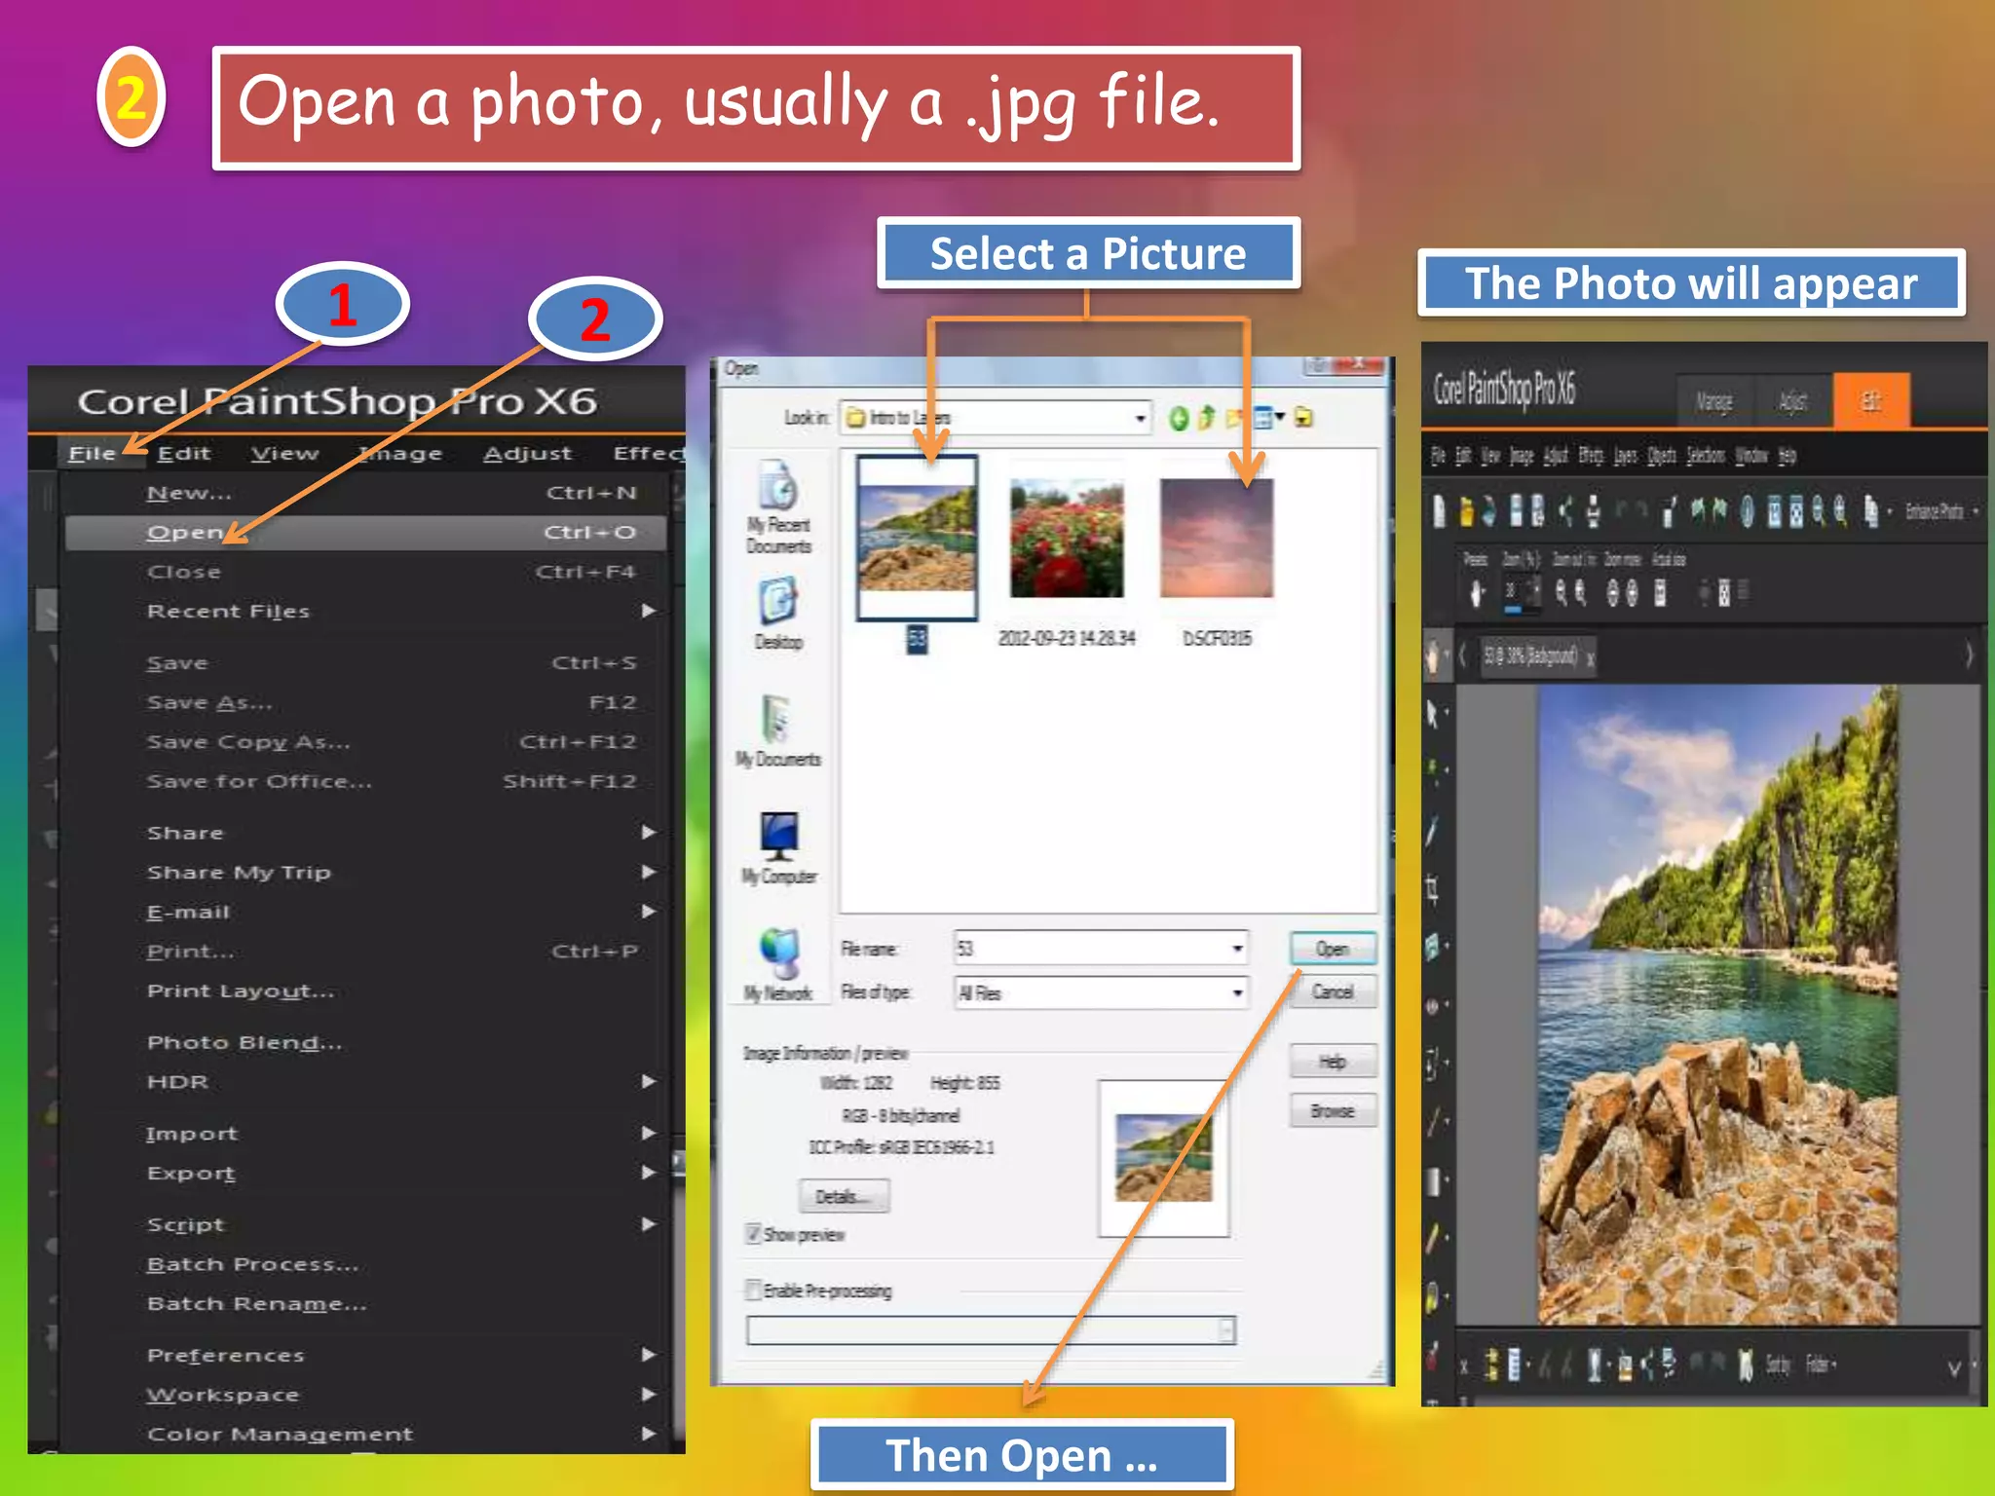Select the DSCF0315 sunset thumbnail
Viewport: 1995px width, 1496px height.
[x=1217, y=538]
